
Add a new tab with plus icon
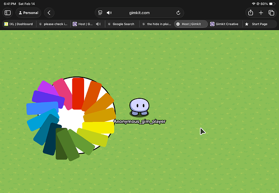(x=261, y=13)
